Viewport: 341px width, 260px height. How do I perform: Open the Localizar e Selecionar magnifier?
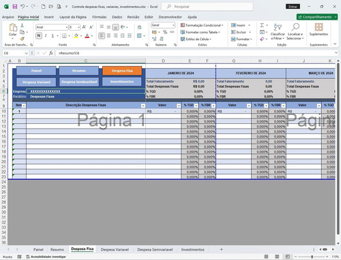(295, 27)
